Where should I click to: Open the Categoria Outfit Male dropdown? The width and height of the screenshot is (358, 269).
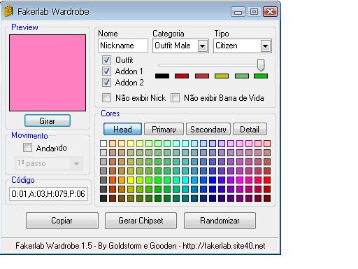(x=203, y=46)
